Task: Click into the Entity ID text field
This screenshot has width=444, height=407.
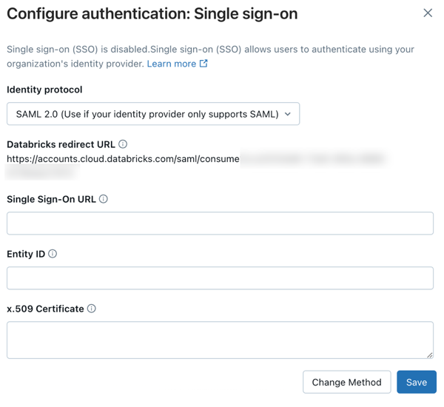Action: click(x=220, y=278)
